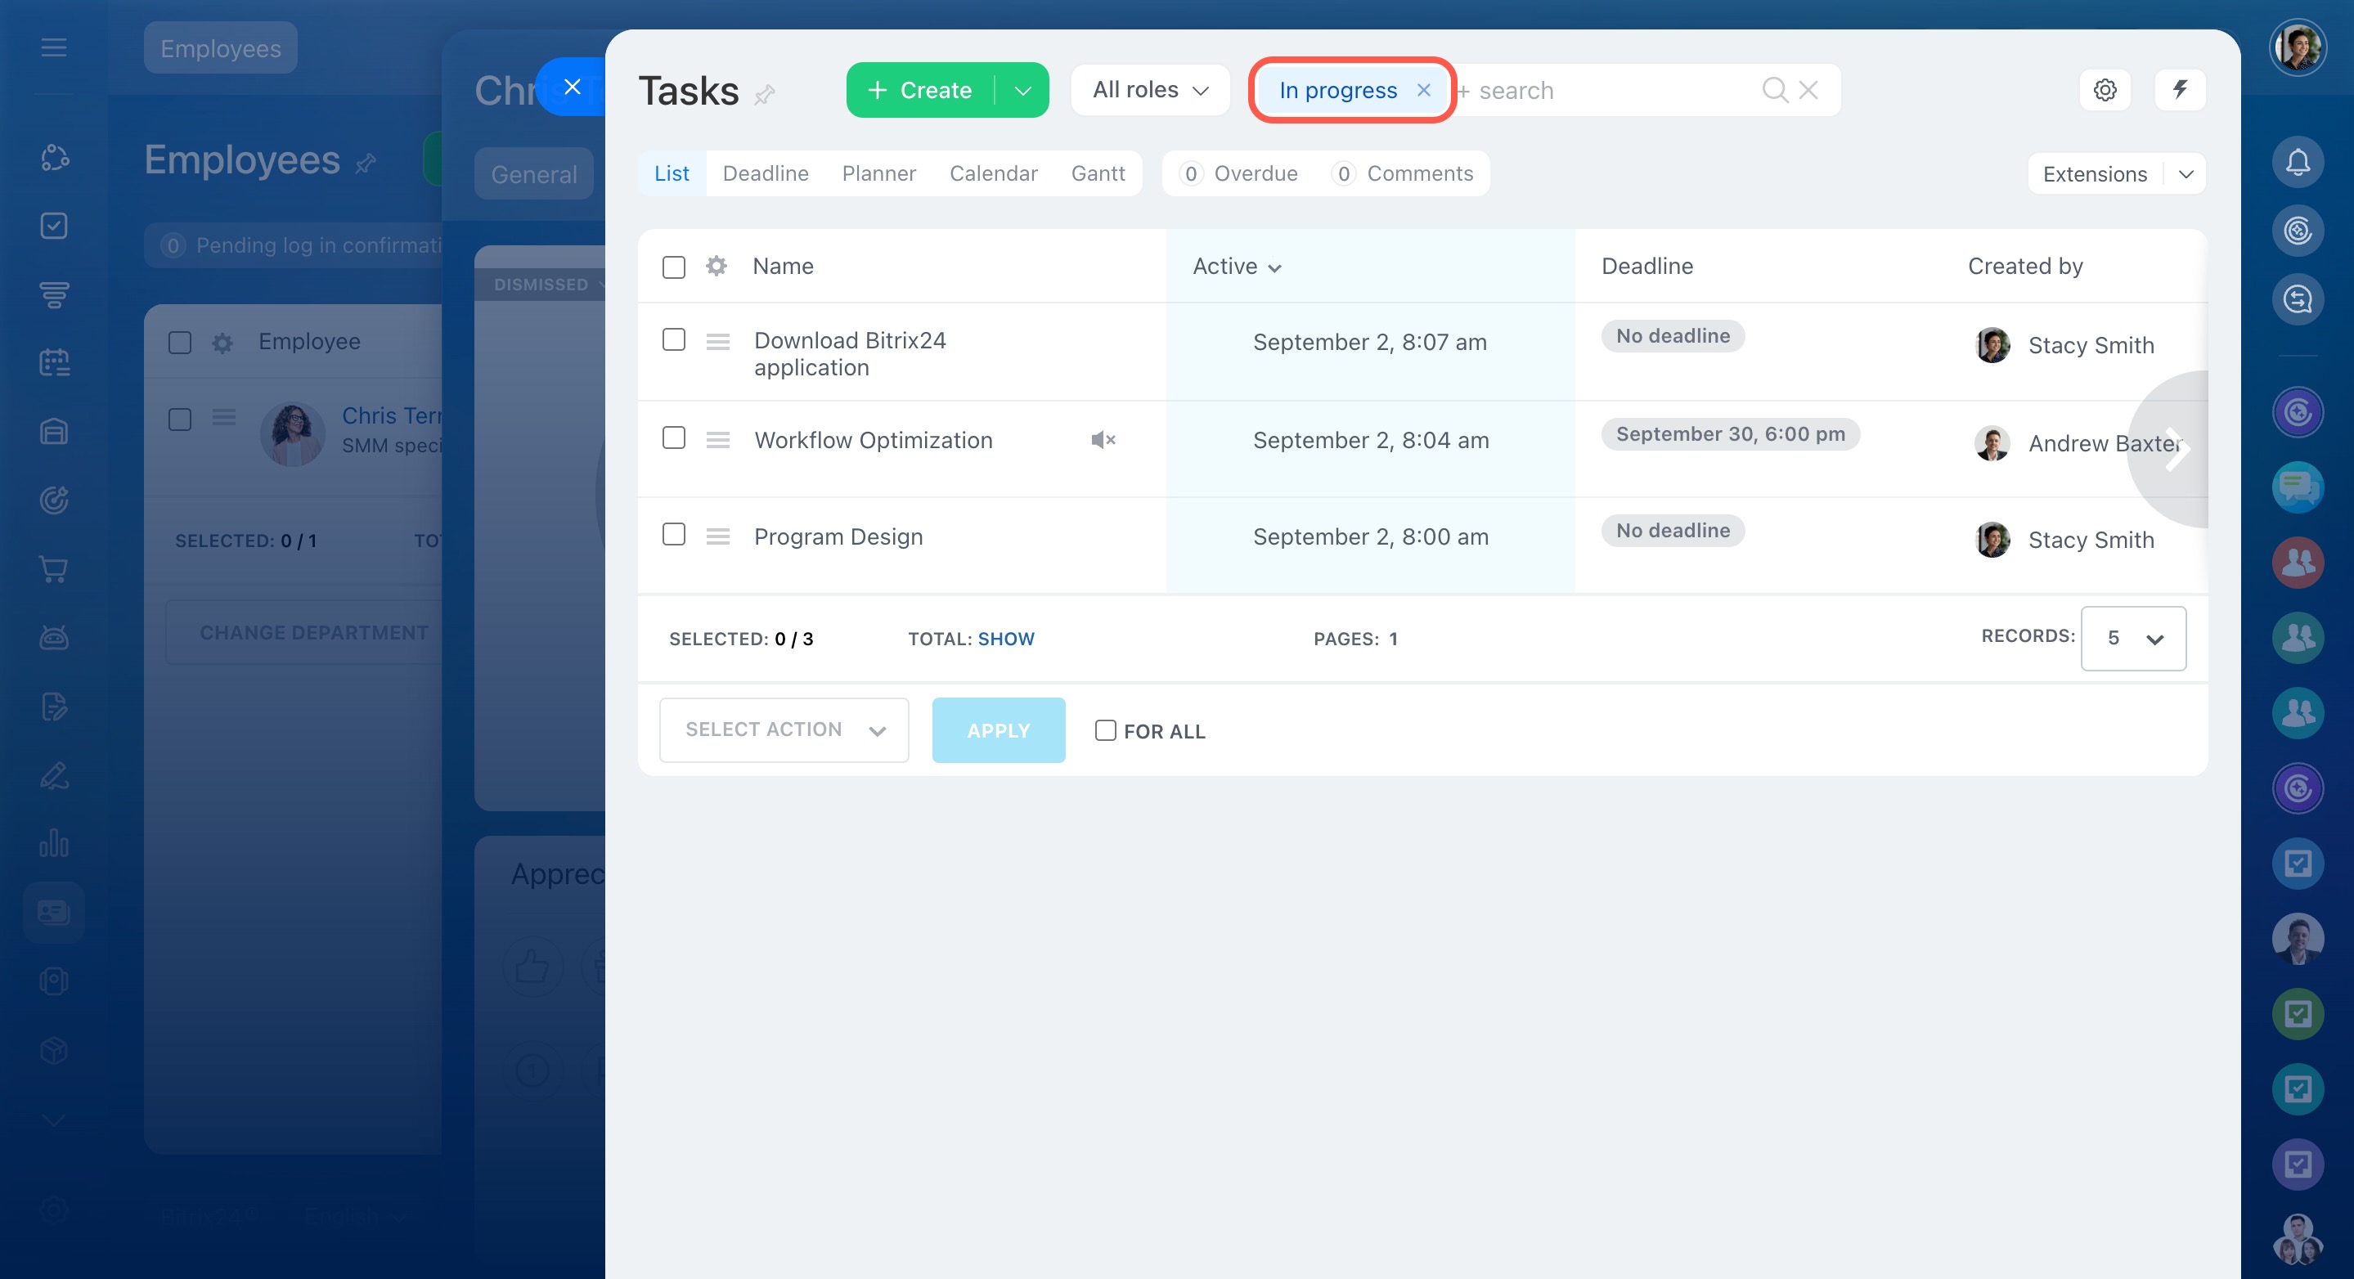Viewport: 2354px width, 1279px height.
Task: Open the automation lightning bolt icon
Action: tap(2180, 89)
